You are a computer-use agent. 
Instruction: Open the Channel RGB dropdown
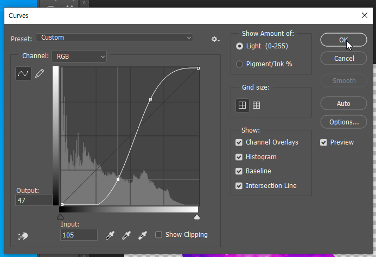pyautogui.click(x=79, y=56)
